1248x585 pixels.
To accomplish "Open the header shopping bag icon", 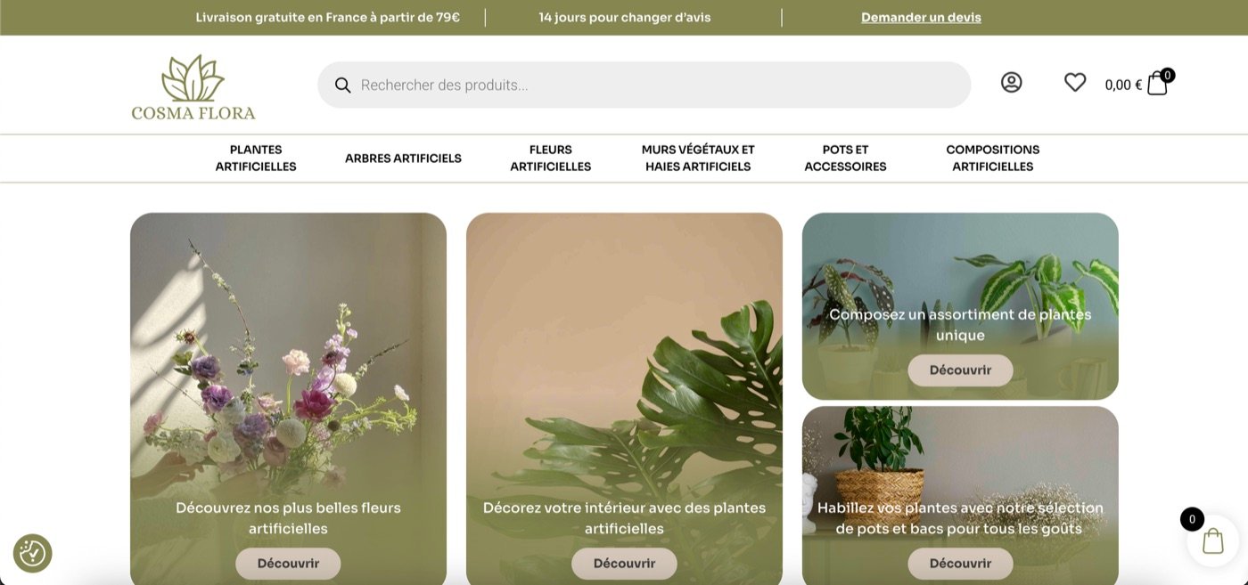I will point(1157,84).
